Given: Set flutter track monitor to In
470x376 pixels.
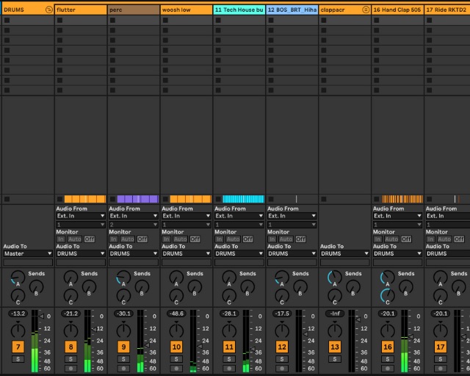Looking at the screenshot, I should tap(61, 239).
